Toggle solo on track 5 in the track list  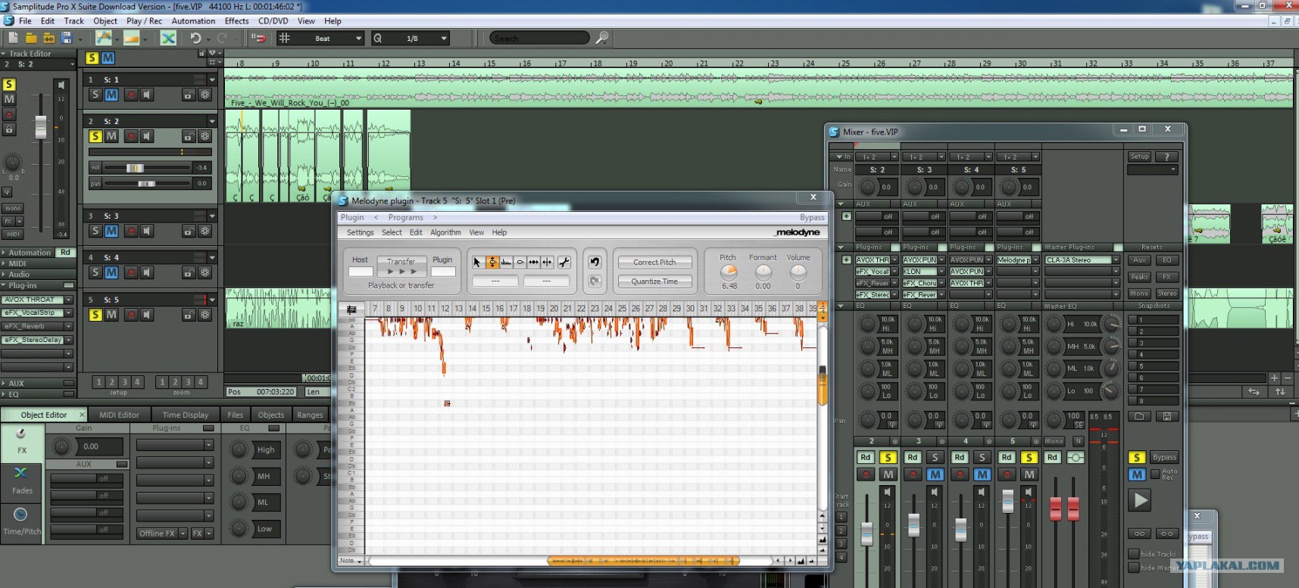pyautogui.click(x=95, y=314)
